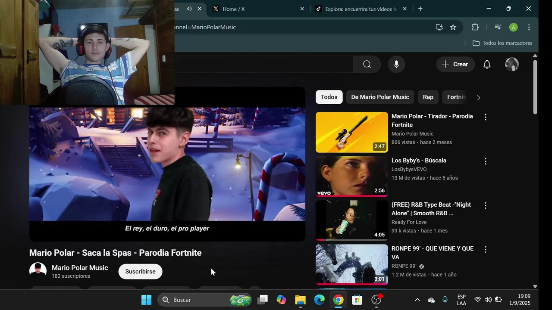Click the Suscribirse button
The width and height of the screenshot is (552, 310).
pyautogui.click(x=140, y=272)
